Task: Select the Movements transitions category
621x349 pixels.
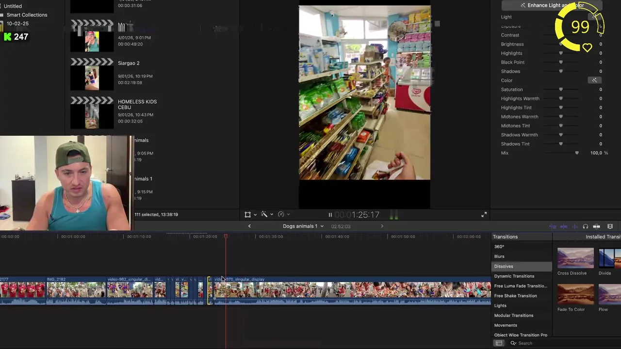Action: point(522,325)
